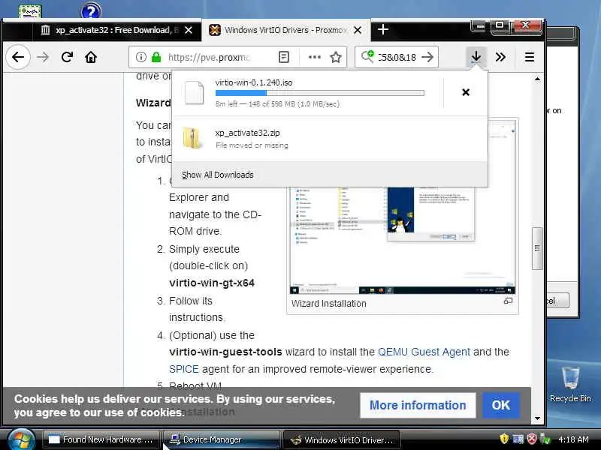Select the xp_activate32.zip download entry
Image resolution: width=601 pixels, height=450 pixels.
[x=330, y=139]
